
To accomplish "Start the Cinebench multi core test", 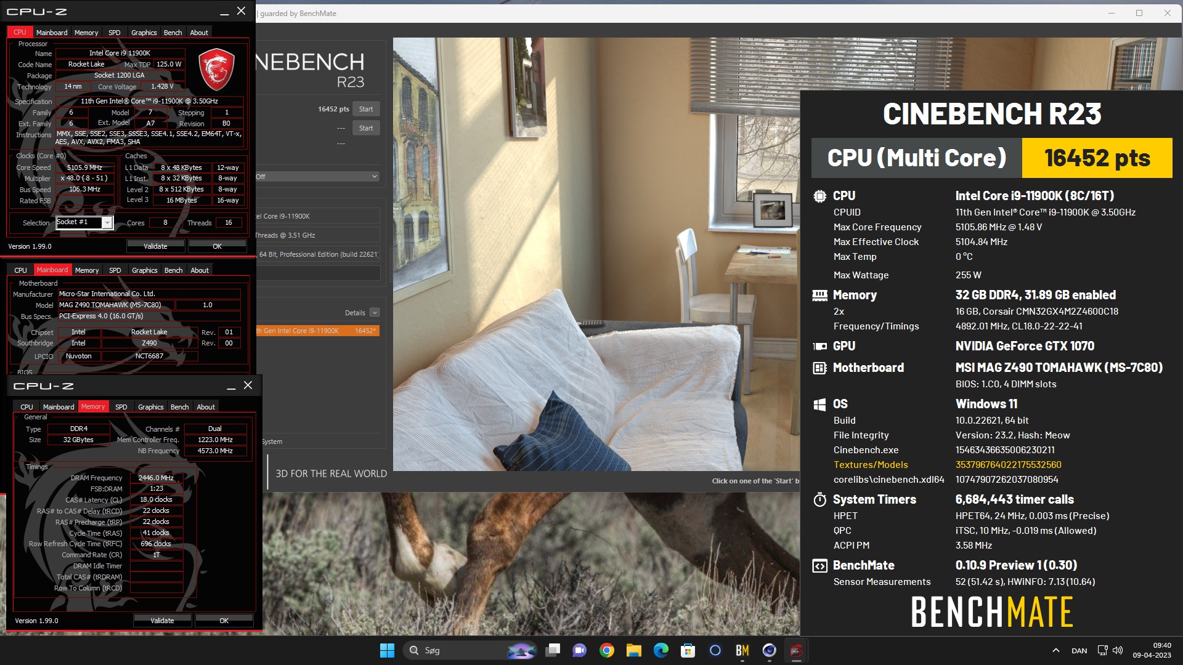I will click(366, 109).
